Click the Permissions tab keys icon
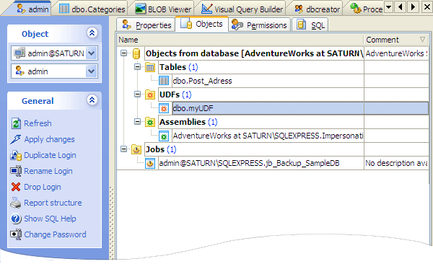This screenshot has height=264, width=433. pyautogui.click(x=237, y=25)
